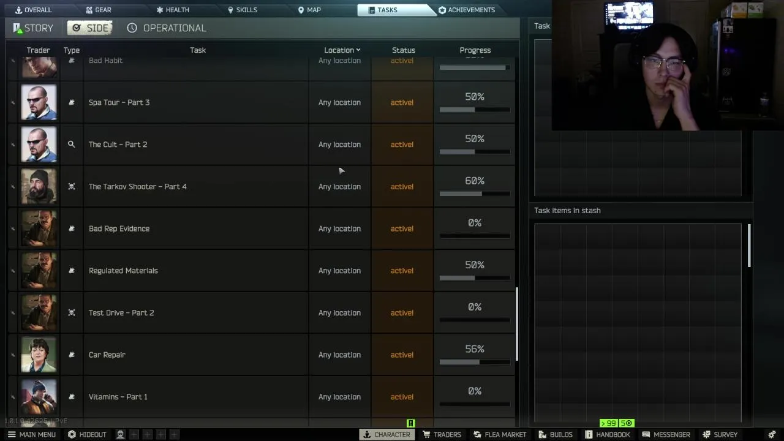This screenshot has width=784, height=441.
Task: Select the task name 'Test Drive – Part 2'
Action: coord(121,312)
